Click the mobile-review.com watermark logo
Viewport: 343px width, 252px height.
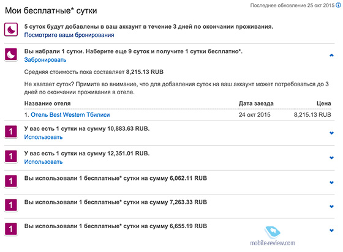tap(273, 236)
